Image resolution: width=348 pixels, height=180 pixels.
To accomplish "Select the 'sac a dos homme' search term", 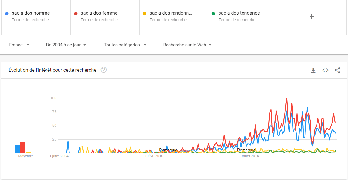I will (31, 13).
